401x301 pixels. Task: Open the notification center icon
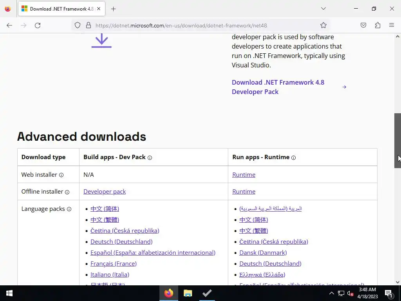(389, 293)
